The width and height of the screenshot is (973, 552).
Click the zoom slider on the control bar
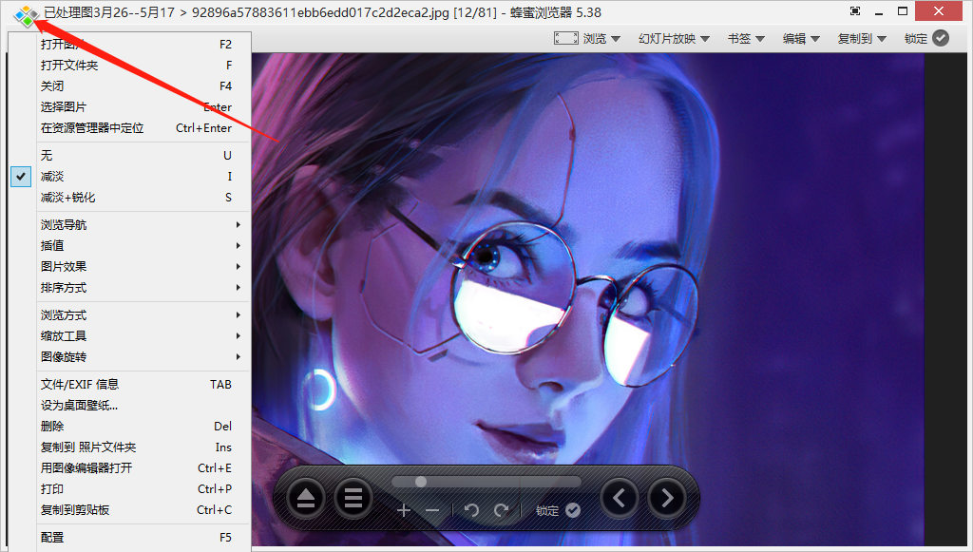(x=486, y=482)
